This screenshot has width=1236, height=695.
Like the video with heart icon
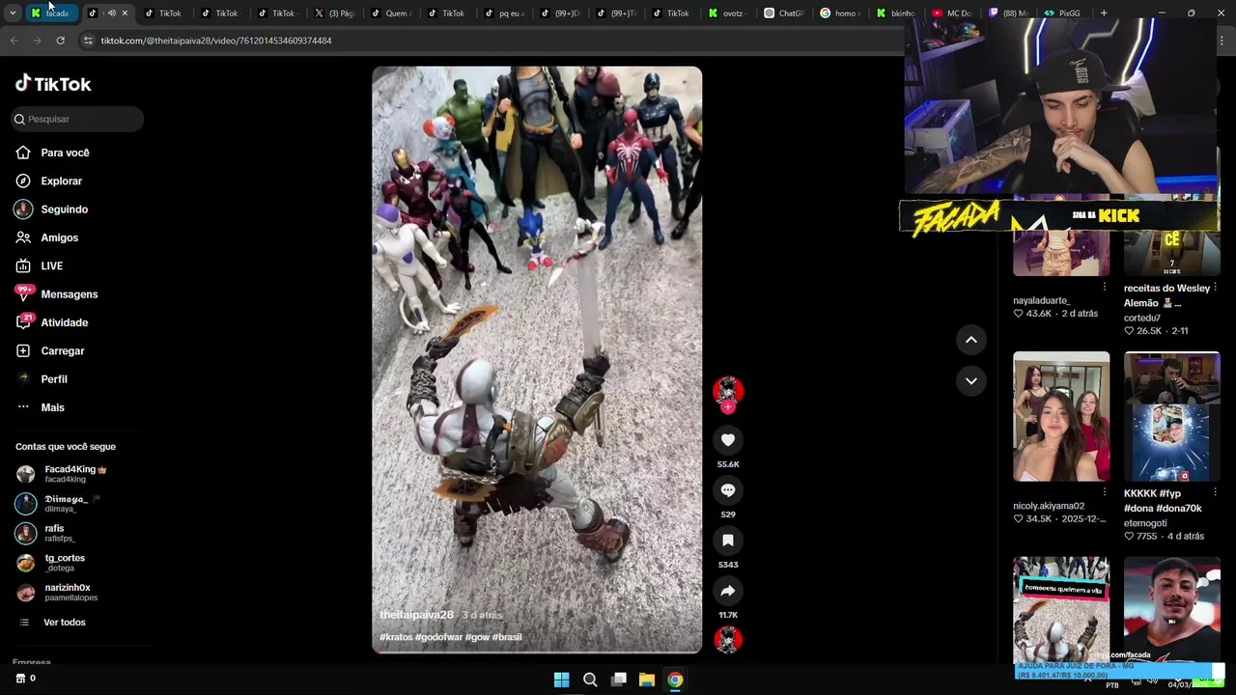point(728,440)
